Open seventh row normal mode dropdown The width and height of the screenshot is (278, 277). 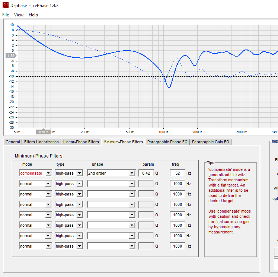click(35, 236)
